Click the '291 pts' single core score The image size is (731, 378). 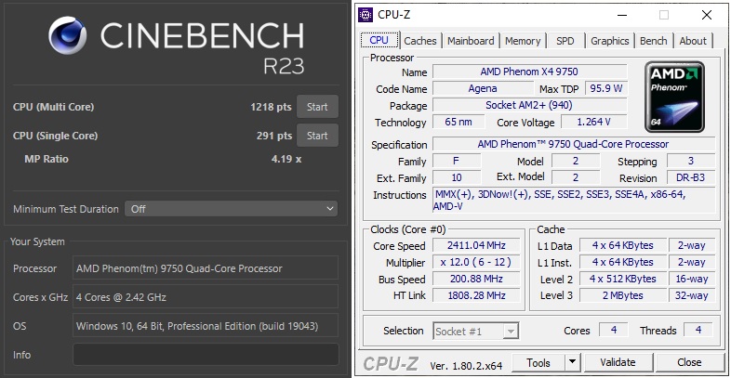(274, 136)
